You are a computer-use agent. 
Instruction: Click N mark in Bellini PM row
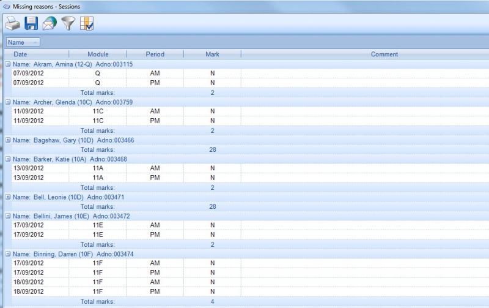click(212, 235)
